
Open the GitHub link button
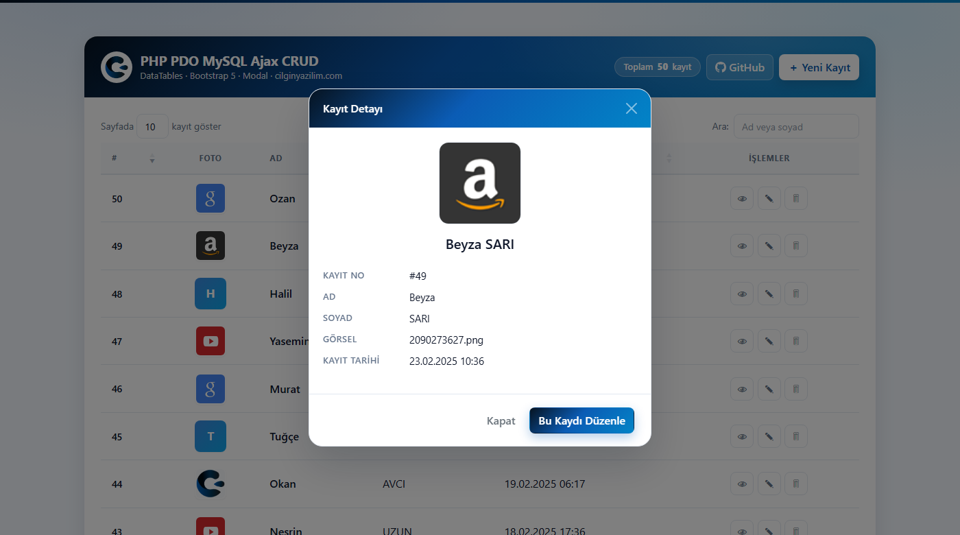[x=740, y=67]
